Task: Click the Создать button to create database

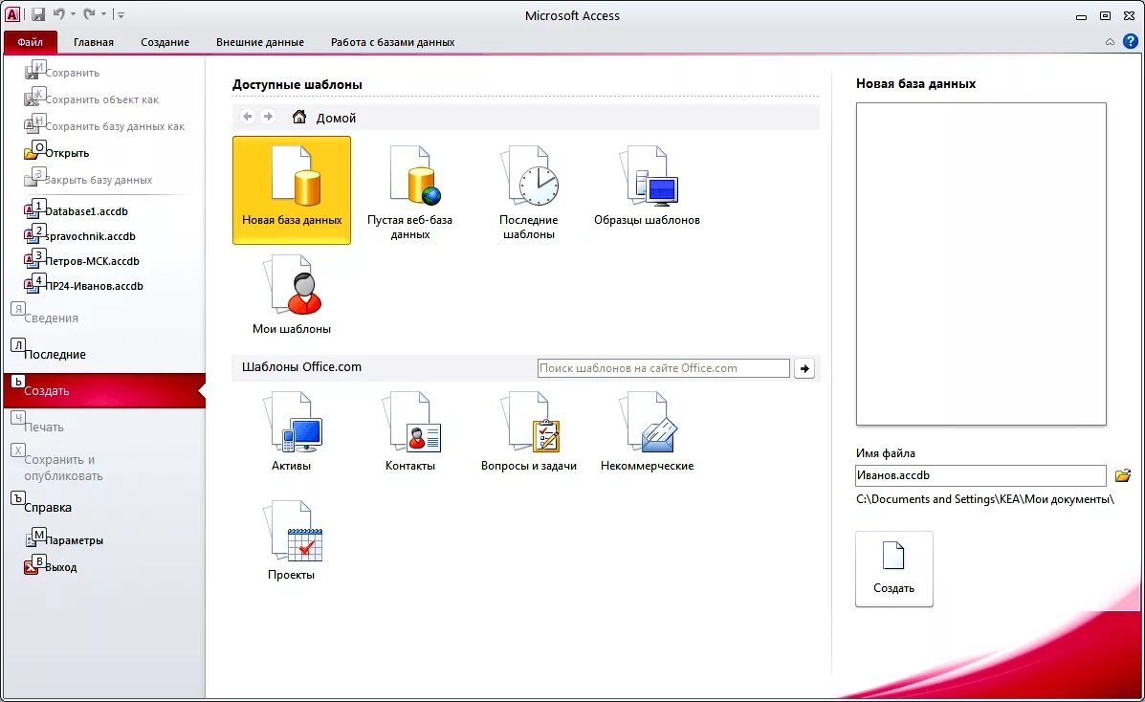Action: (893, 569)
